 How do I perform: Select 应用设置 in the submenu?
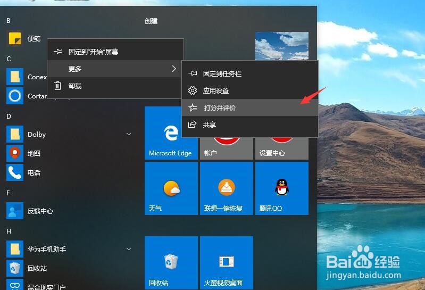(250, 90)
